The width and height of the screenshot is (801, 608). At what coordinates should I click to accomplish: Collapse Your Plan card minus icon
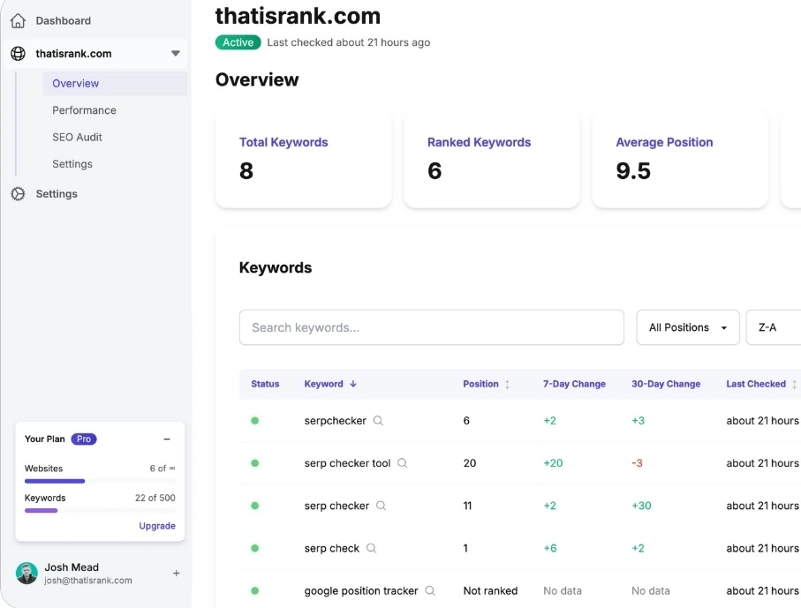[167, 439]
